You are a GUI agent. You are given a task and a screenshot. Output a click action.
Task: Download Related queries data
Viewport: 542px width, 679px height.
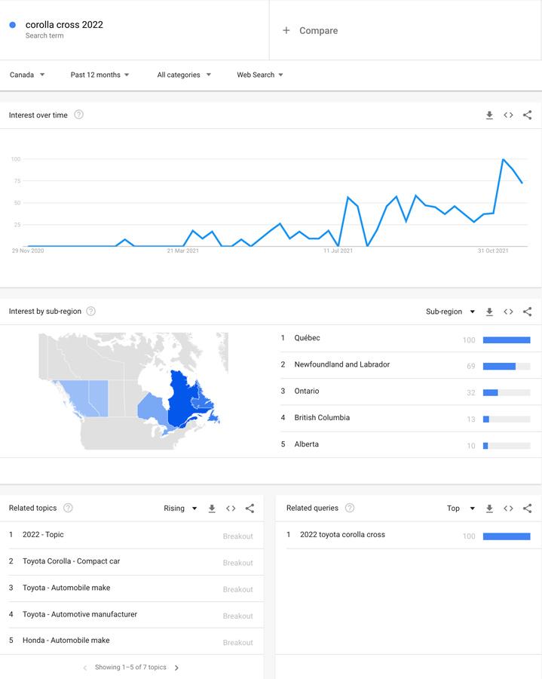pyautogui.click(x=489, y=508)
